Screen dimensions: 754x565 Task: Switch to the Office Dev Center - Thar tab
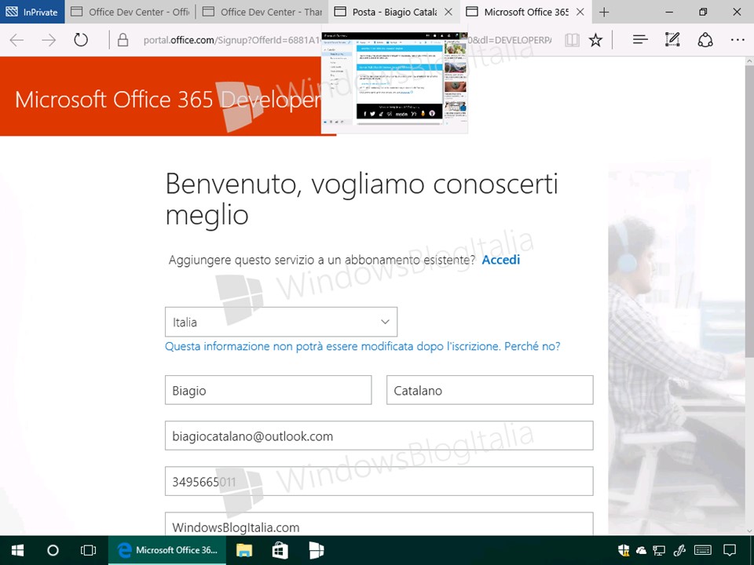tap(262, 12)
